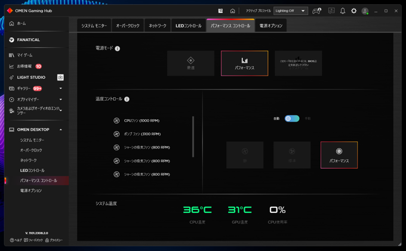Open マイゲーム library
406x251 pixels.
[x=20, y=55]
